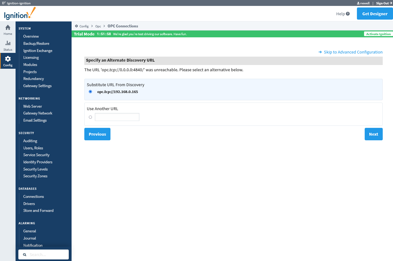This screenshot has width=393, height=261.
Task: Select the opc.tcp://192.168.0.165 radio option
Action: [x=91, y=92]
